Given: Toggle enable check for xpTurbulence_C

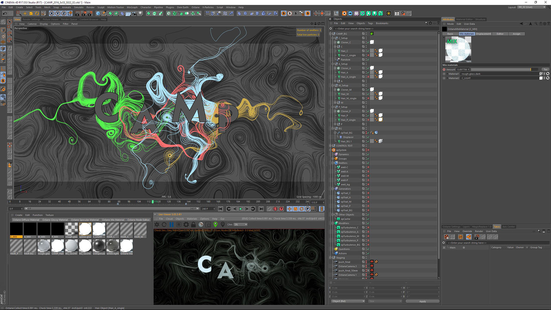Looking at the screenshot, I should point(368,228).
